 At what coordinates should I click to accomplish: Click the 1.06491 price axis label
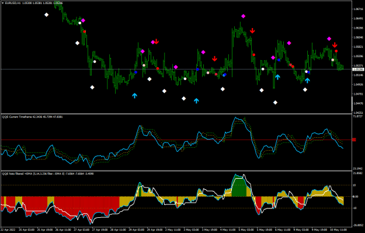[x=358, y=18]
